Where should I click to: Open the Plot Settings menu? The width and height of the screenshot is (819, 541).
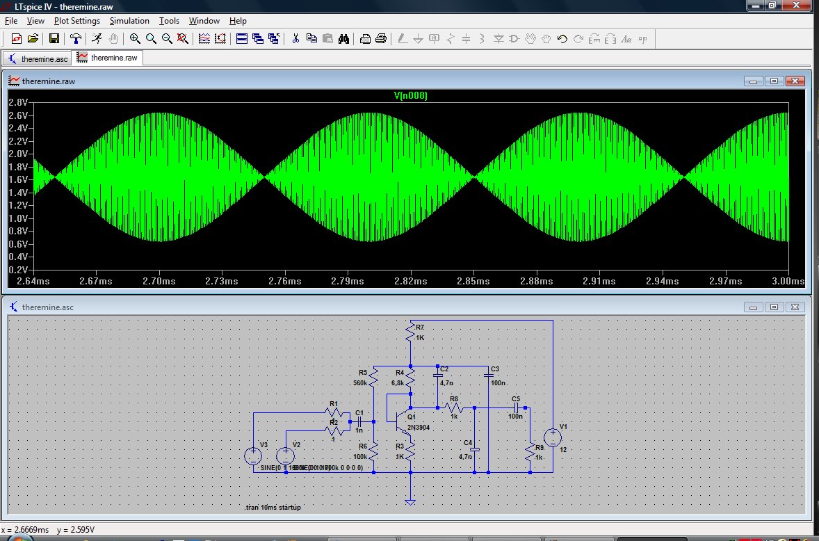(77, 21)
